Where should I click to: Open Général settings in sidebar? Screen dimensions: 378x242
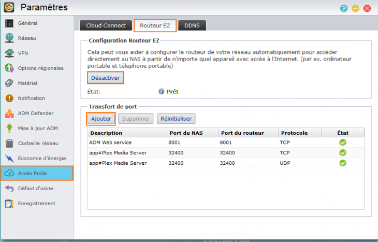click(27, 23)
